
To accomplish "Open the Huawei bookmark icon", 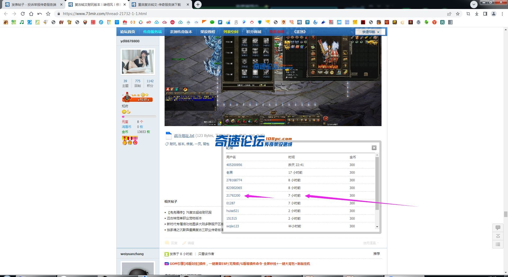I will point(125,22).
